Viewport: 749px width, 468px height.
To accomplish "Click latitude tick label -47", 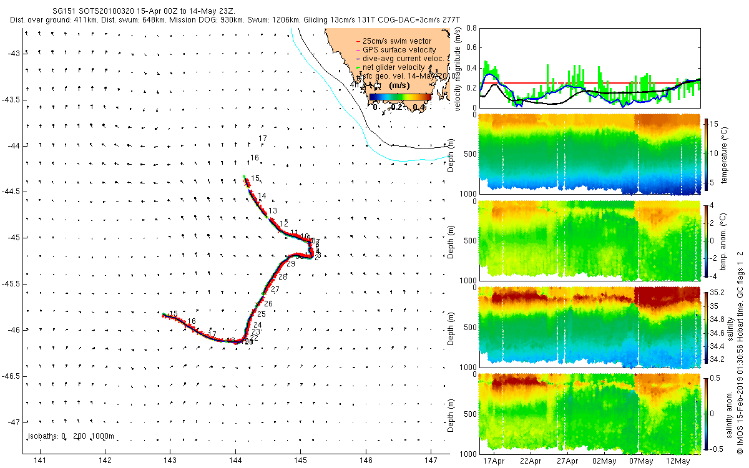I will 14,422.
